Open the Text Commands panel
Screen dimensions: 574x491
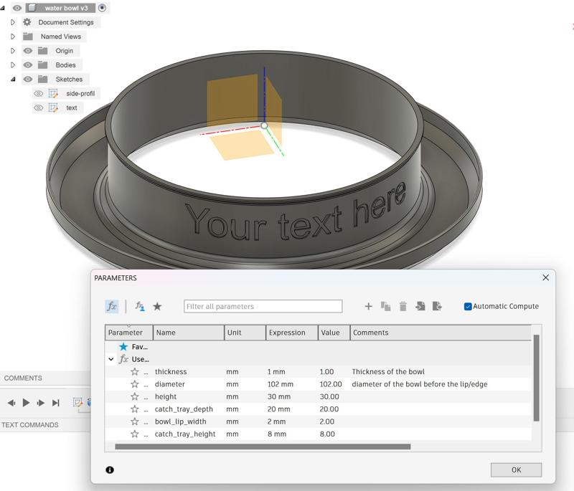(30, 425)
